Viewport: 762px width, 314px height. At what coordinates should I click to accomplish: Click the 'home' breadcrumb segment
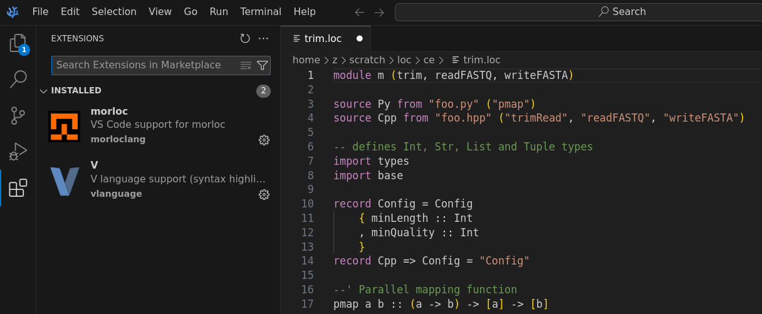click(306, 60)
